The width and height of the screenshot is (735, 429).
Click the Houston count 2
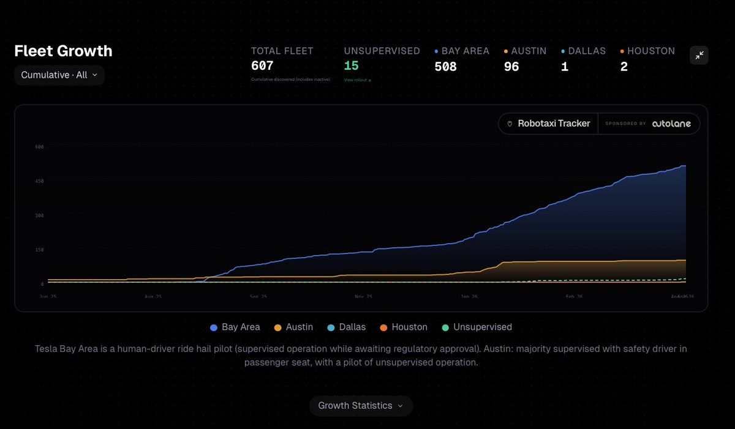coord(624,67)
